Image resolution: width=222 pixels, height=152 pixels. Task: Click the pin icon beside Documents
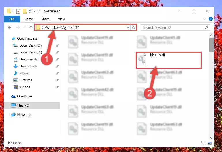coord(57,59)
